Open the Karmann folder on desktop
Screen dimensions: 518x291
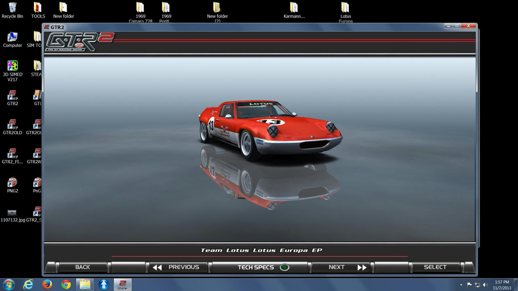[294, 11]
